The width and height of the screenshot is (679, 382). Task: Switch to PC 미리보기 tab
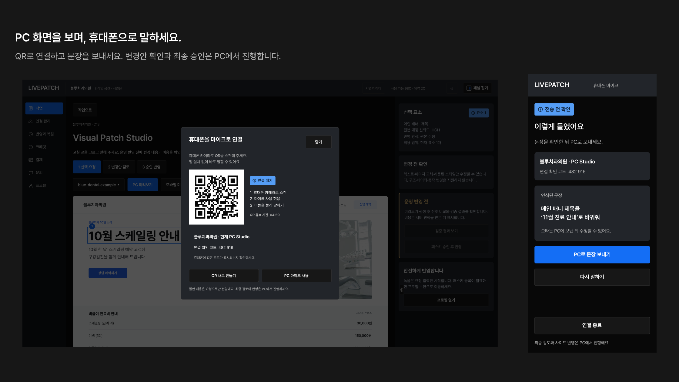point(142,185)
